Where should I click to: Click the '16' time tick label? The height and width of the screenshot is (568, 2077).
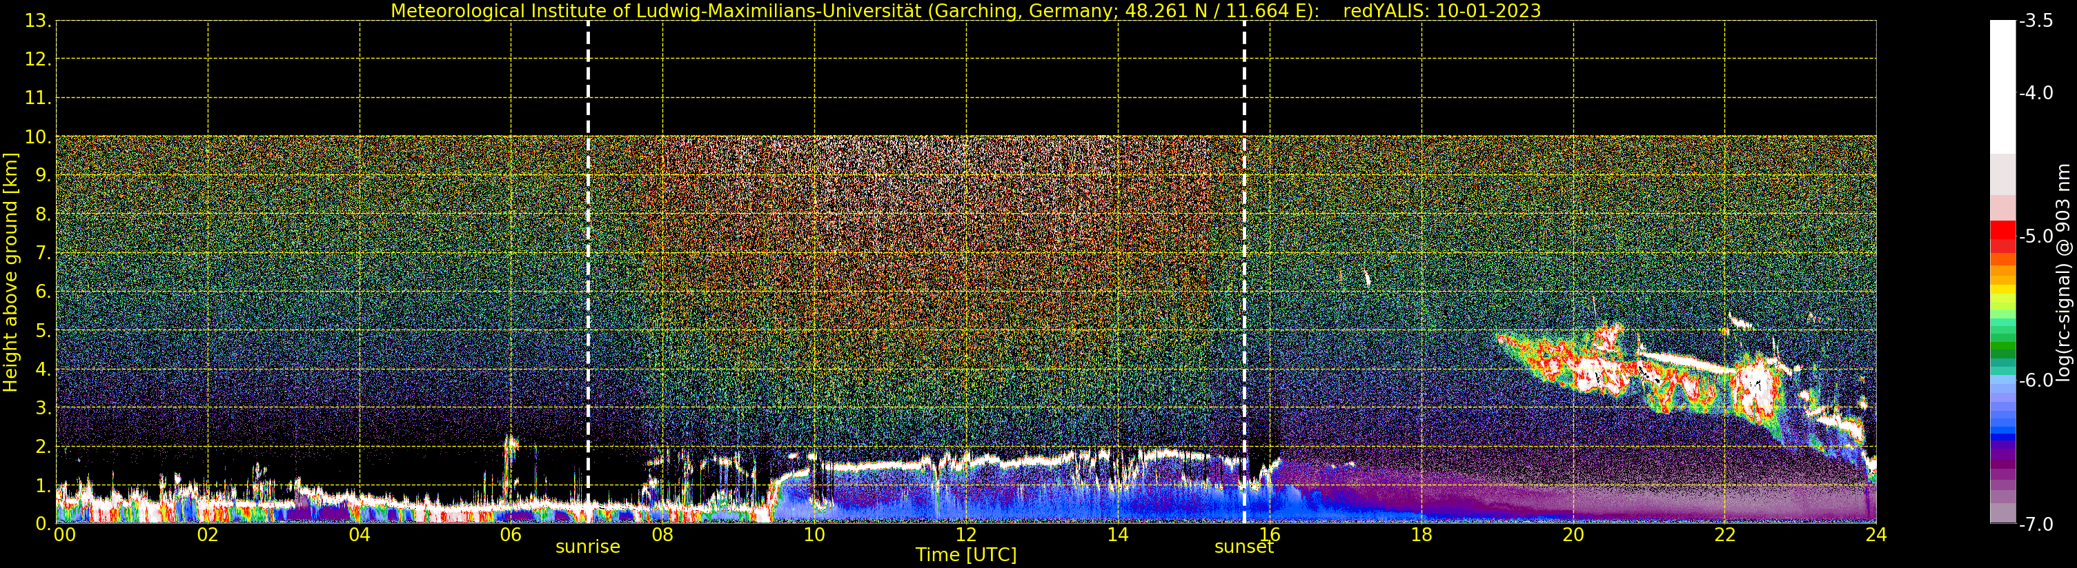click(1269, 534)
